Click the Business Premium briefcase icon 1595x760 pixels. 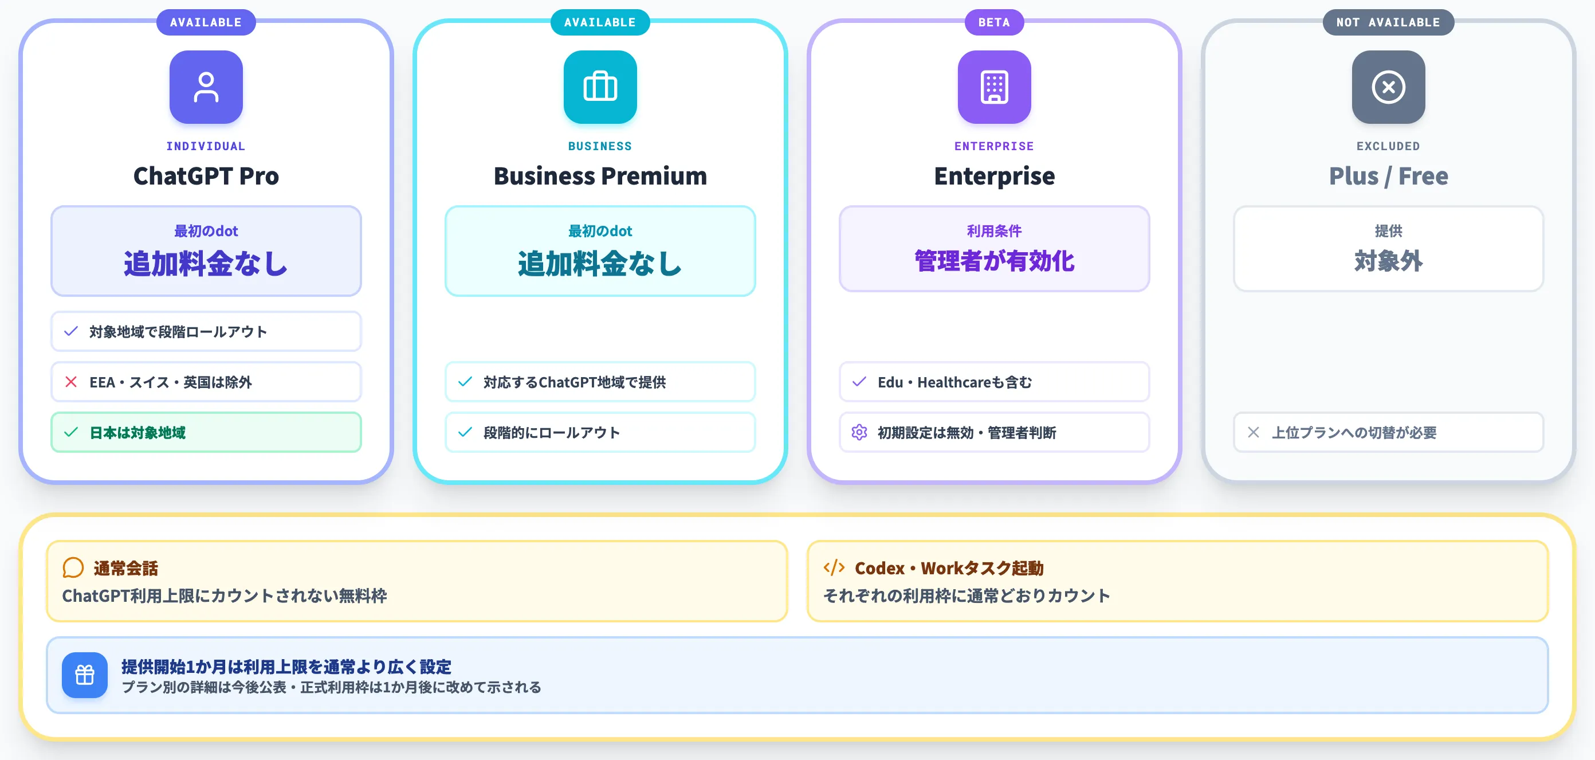click(x=600, y=87)
